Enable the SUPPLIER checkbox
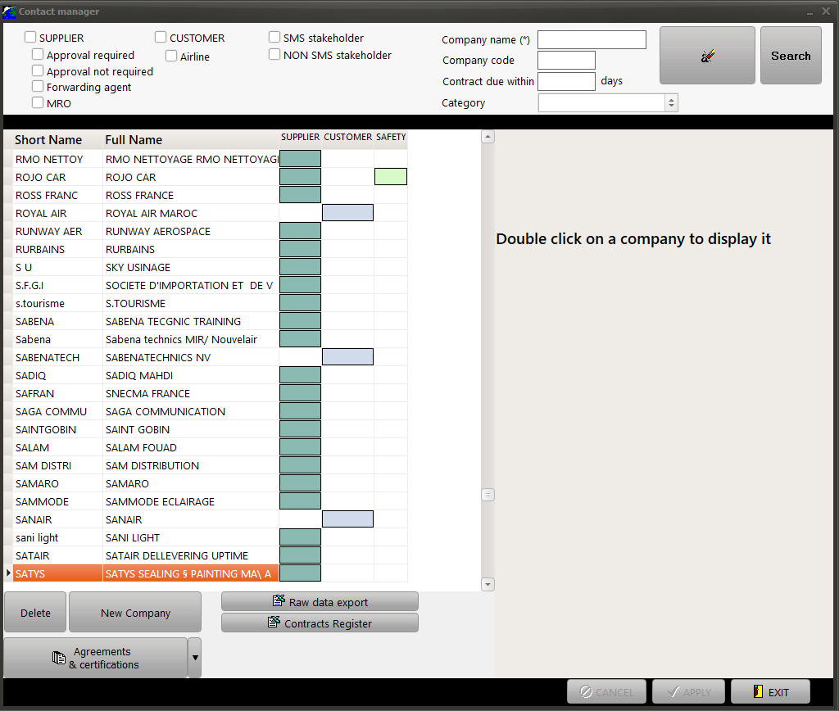Viewport: 839px width, 711px height. [30, 37]
